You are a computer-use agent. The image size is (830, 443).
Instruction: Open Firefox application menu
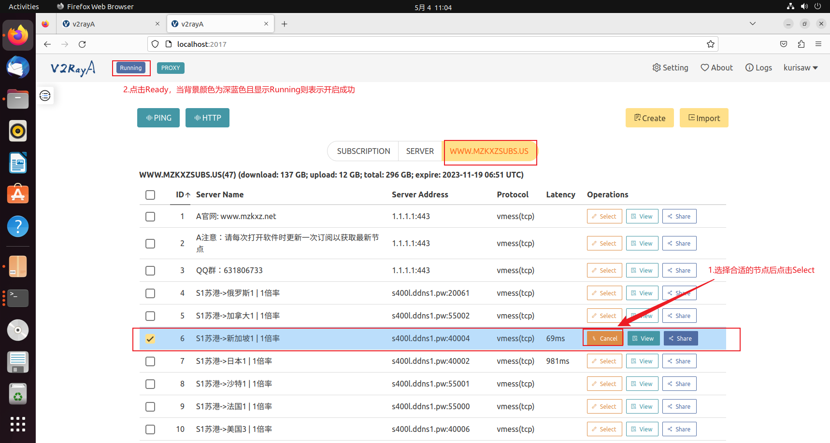(818, 44)
